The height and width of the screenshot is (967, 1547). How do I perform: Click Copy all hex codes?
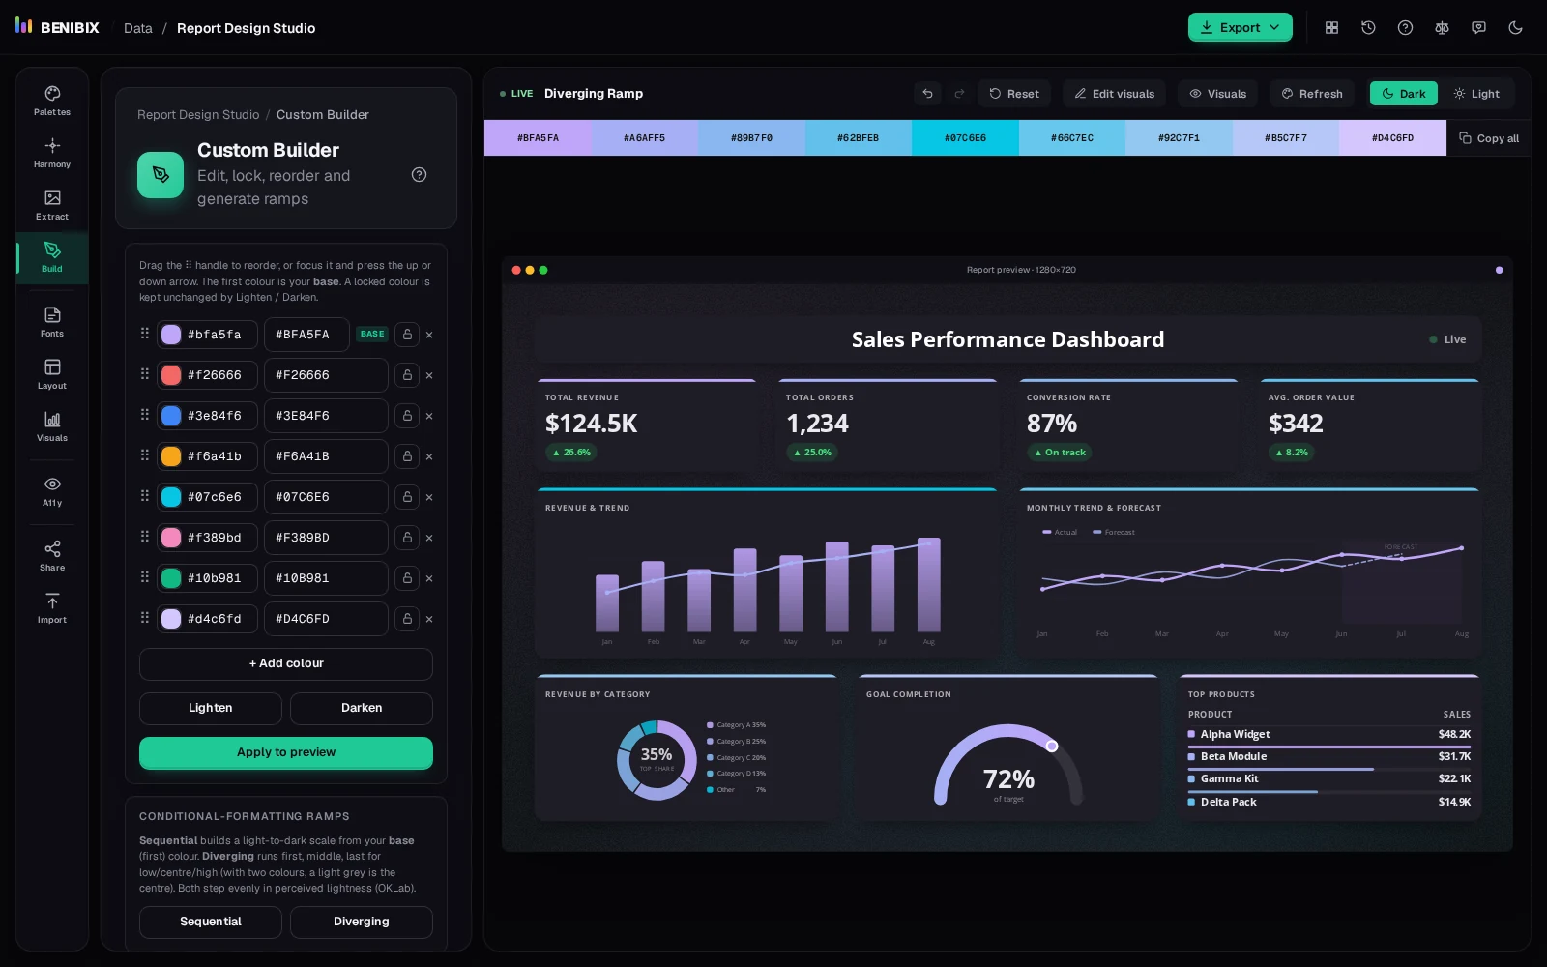tap(1489, 138)
